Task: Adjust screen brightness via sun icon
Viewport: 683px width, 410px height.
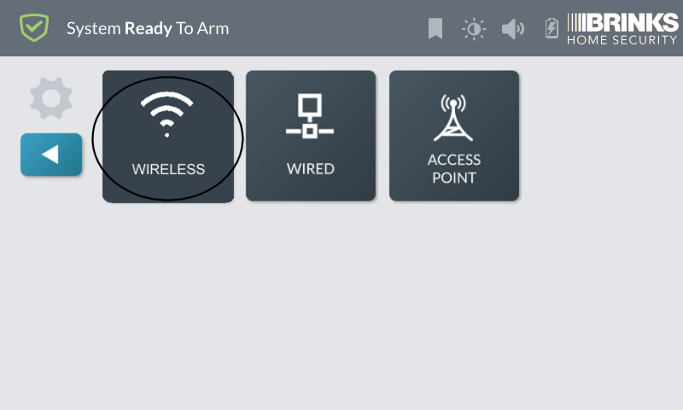Action: (474, 29)
